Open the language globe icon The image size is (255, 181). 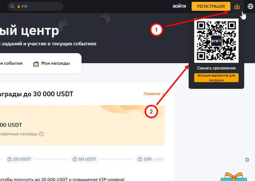250,6
